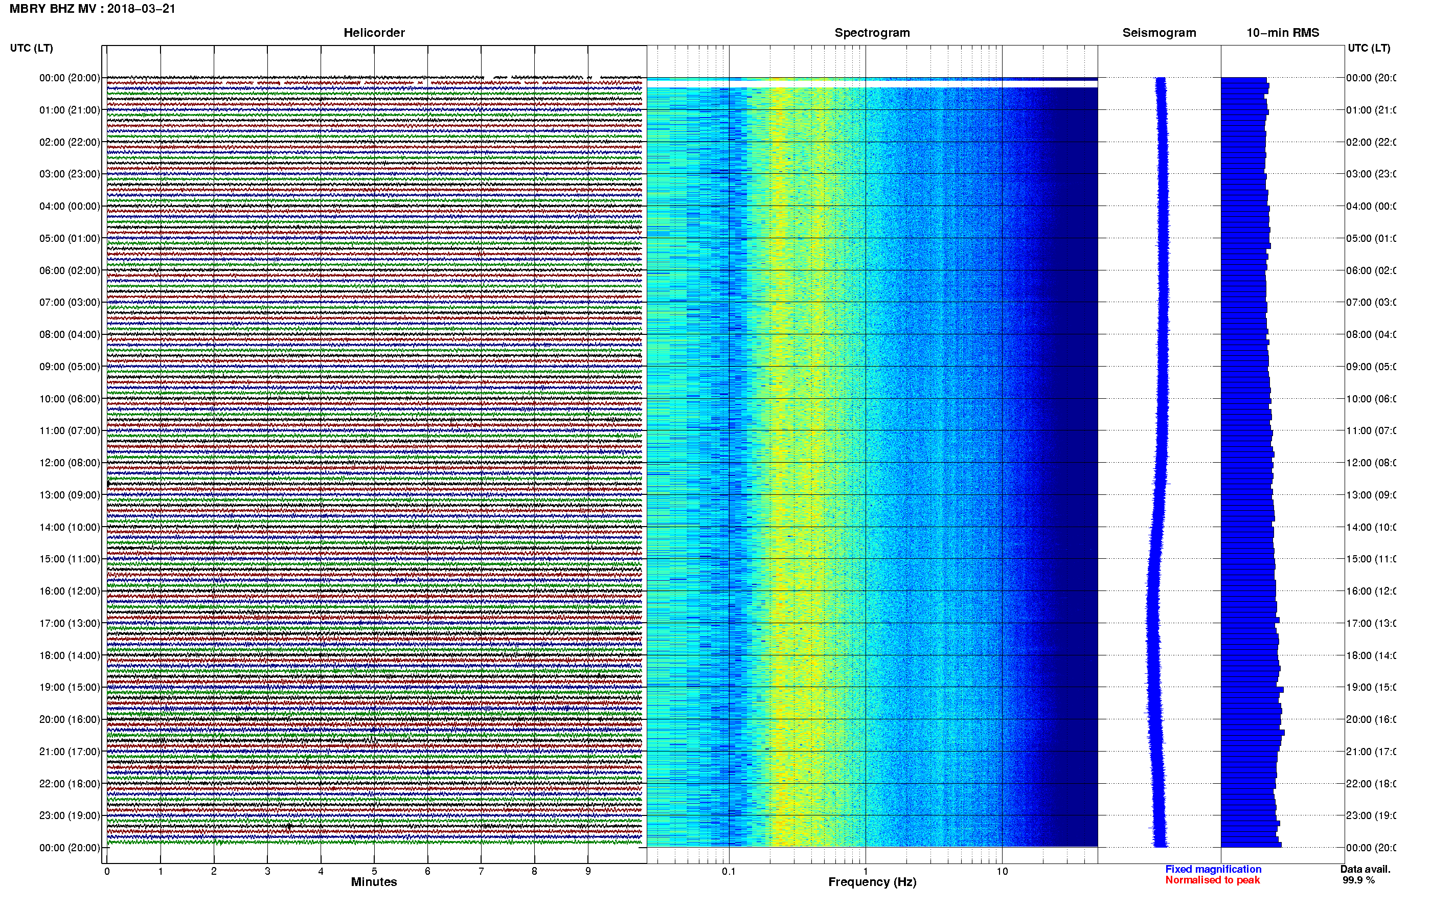1454x909 pixels.
Task: Click left time label 16:00 (12:00)
Action: click(70, 591)
